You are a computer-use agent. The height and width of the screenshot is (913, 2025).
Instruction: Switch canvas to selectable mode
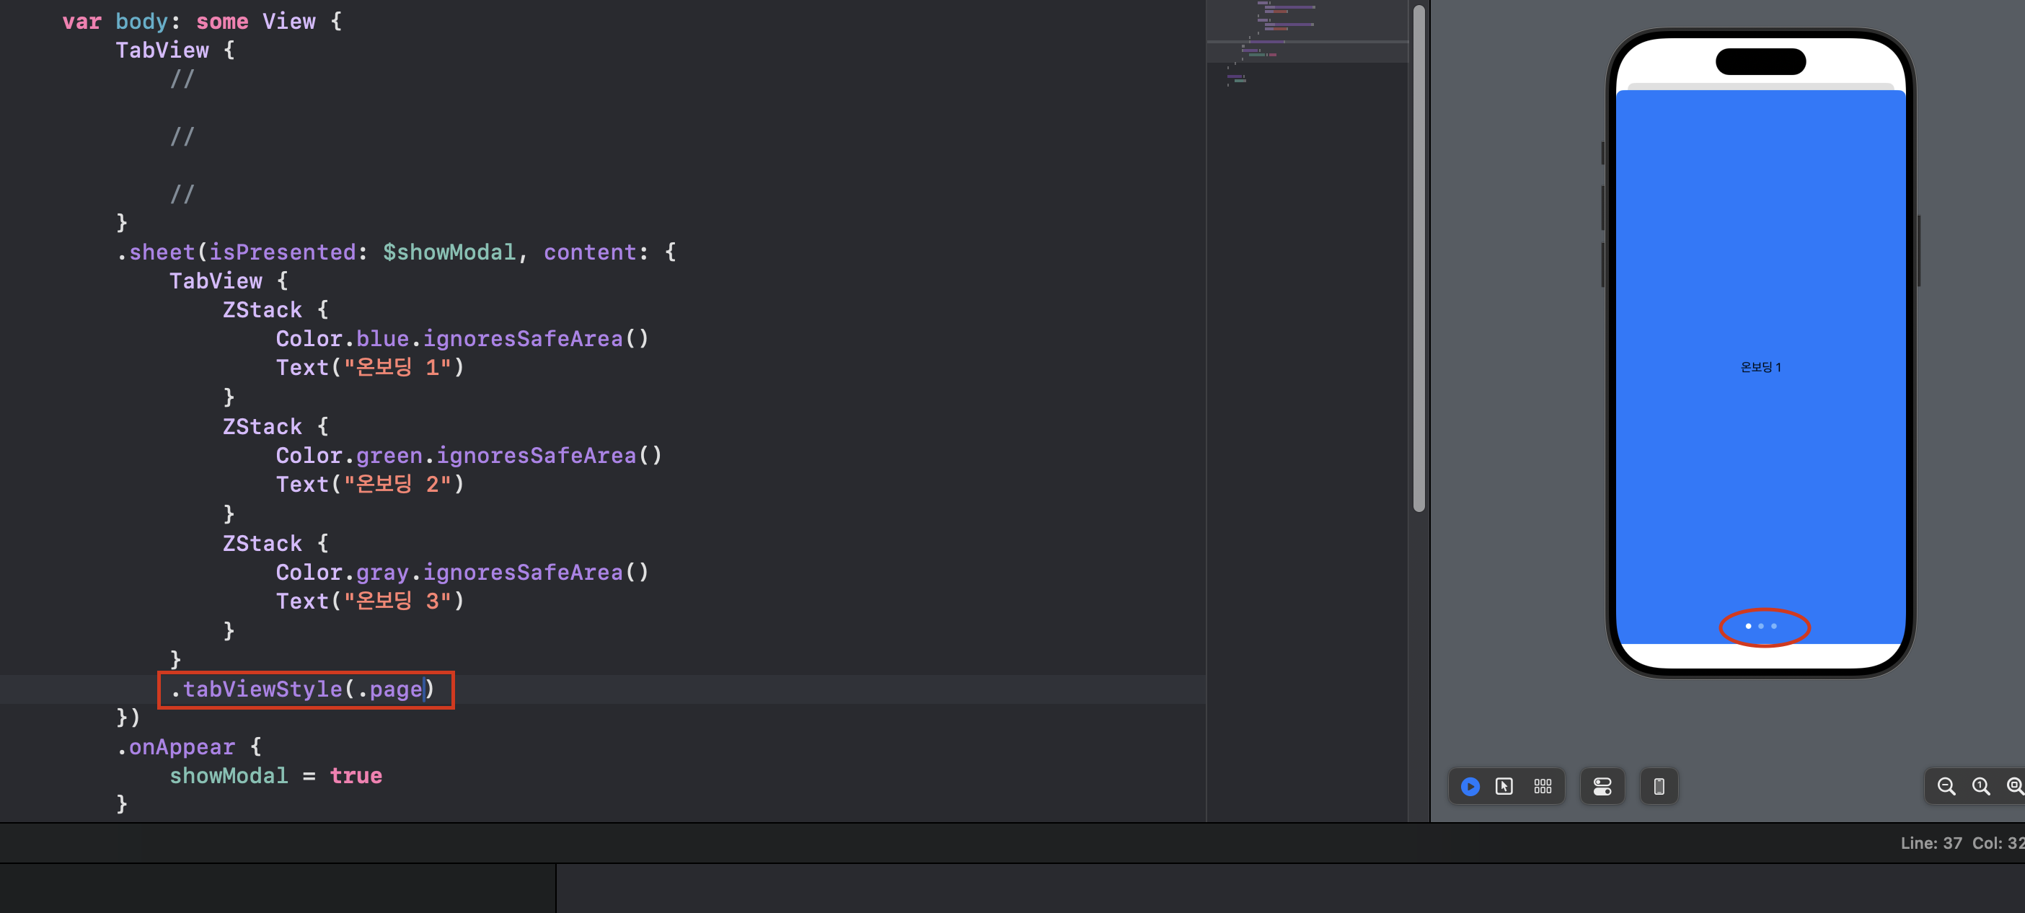tap(1504, 786)
